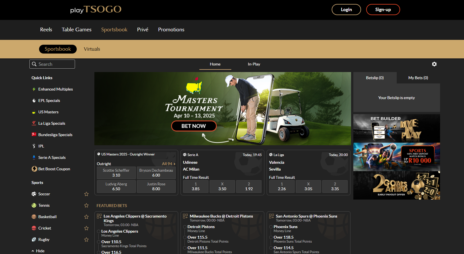464x254 pixels.
Task: Switch to Virtuals
Action: (92, 49)
